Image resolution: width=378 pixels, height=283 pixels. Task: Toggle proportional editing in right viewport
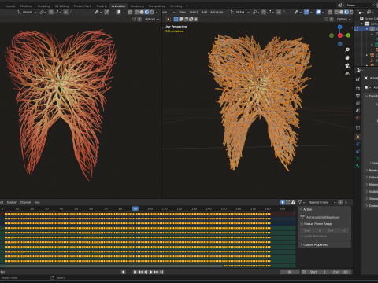tap(279, 12)
